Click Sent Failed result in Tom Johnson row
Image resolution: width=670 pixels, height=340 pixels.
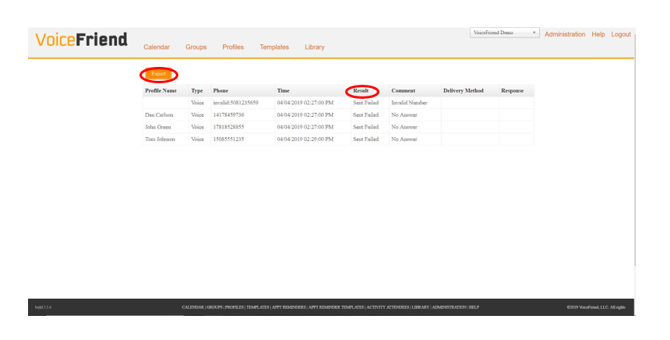click(365, 139)
